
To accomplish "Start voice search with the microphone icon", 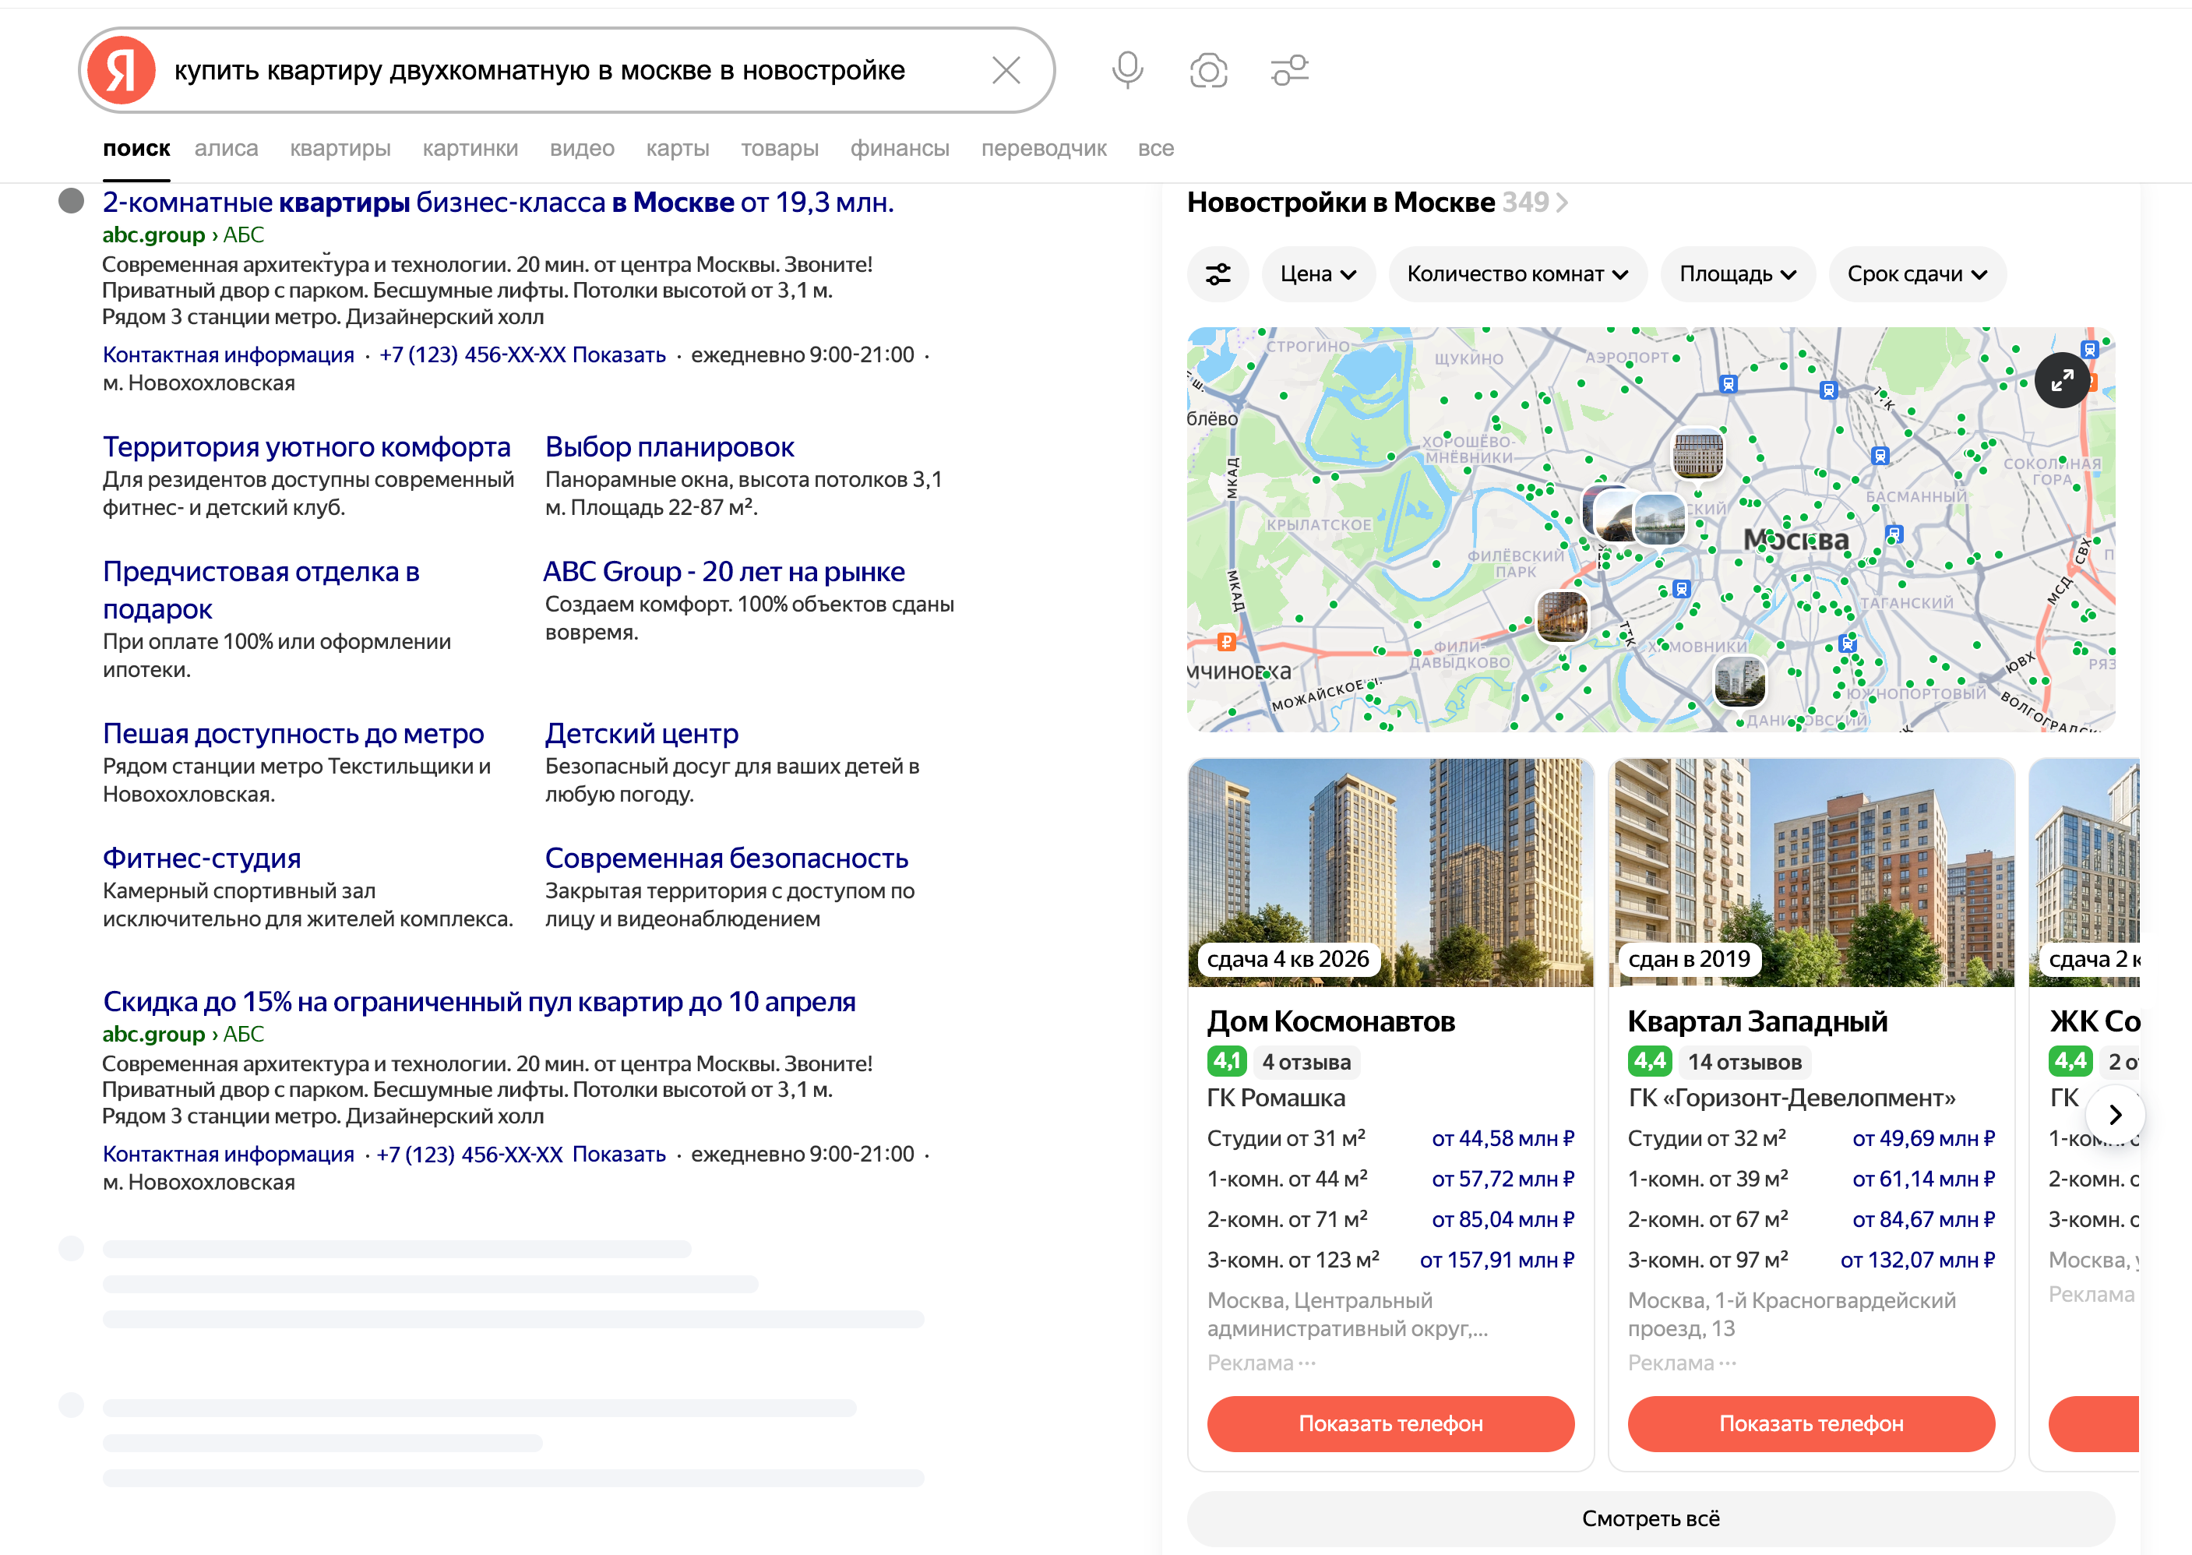I will pos(1128,70).
